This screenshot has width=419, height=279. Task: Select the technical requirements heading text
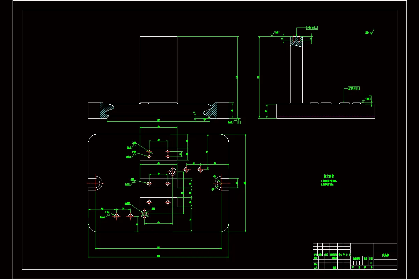click(329, 176)
